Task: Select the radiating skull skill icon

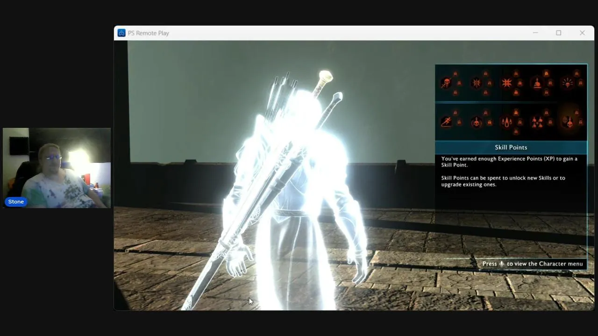Action: point(568,83)
